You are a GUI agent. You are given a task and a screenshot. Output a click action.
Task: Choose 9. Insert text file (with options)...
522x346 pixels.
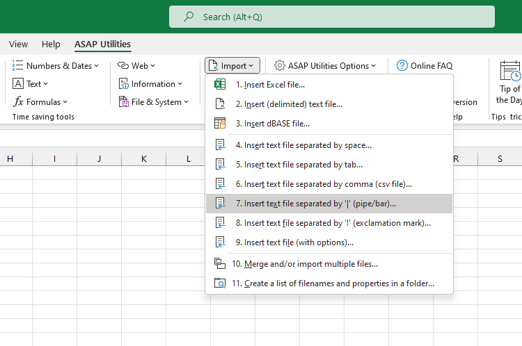tap(329, 242)
